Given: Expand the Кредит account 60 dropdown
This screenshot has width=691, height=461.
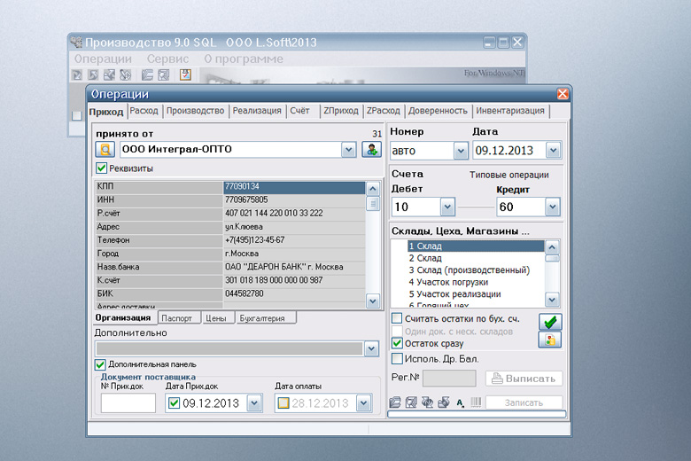Looking at the screenshot, I should [x=553, y=207].
